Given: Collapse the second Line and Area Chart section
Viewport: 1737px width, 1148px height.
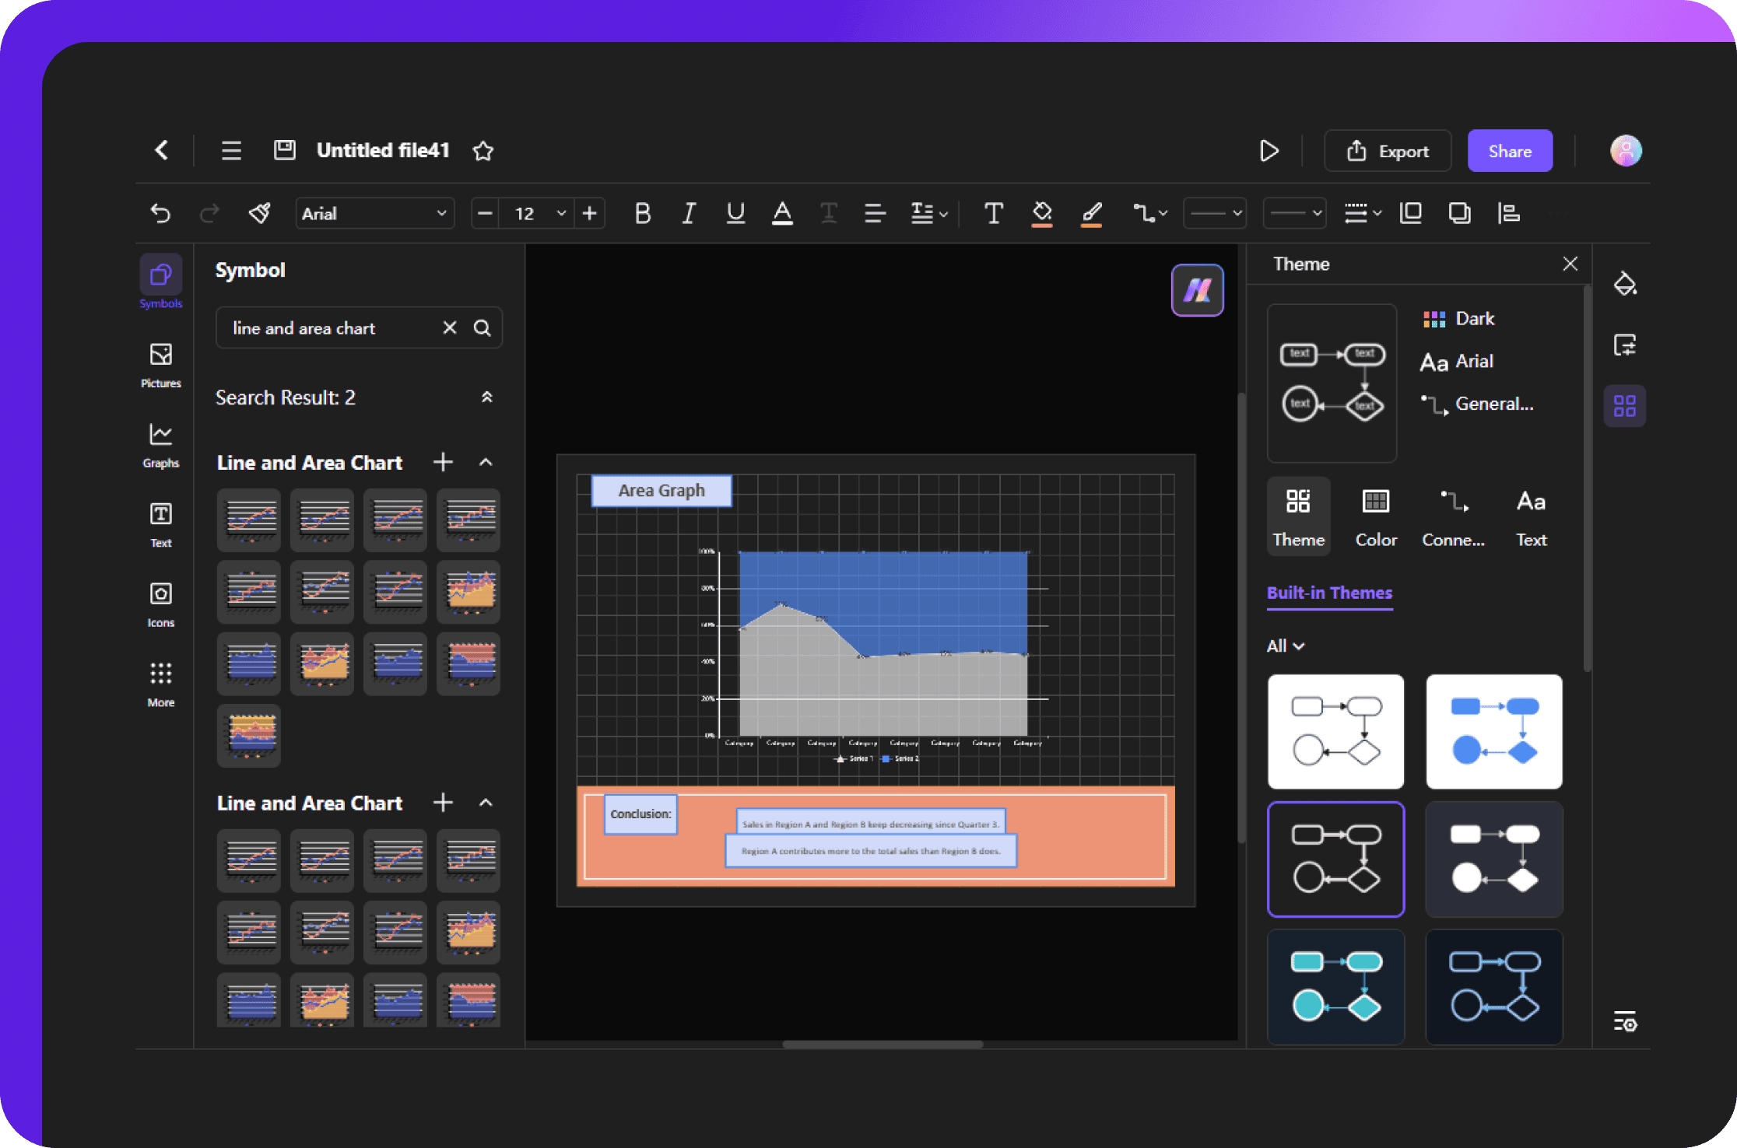Looking at the screenshot, I should click(x=485, y=803).
